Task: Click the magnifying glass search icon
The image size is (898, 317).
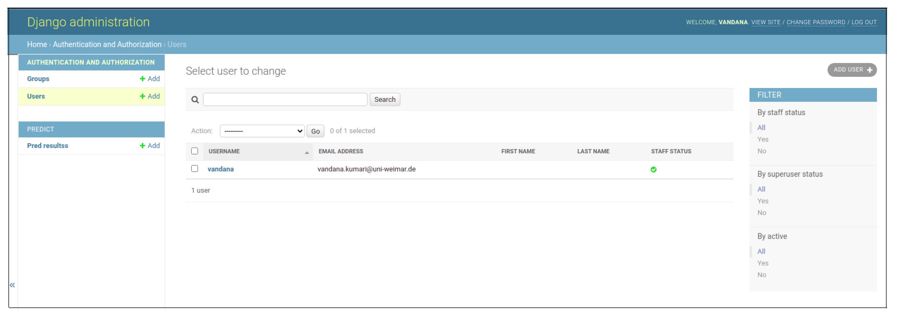Action: coord(195,100)
